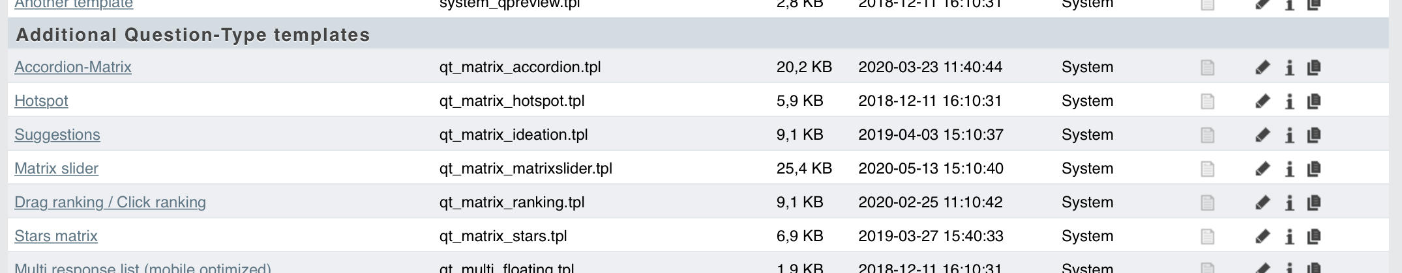
Task: Open the Matrix slider template link
Action: pyautogui.click(x=56, y=168)
